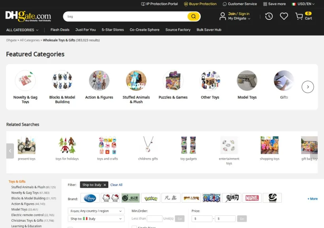Choose the Pokemon brand logo filter

(x=151, y=198)
